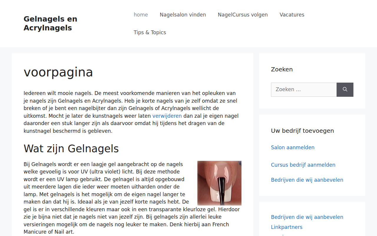Click the Zoeken widget heading
This screenshot has height=236, width=377.
282,70
